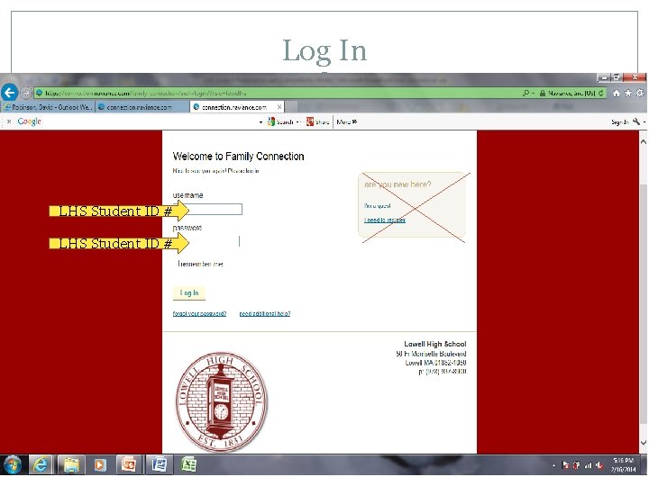
Task: Click the Action Center flag tray icon
Action: pyautogui.click(x=565, y=465)
